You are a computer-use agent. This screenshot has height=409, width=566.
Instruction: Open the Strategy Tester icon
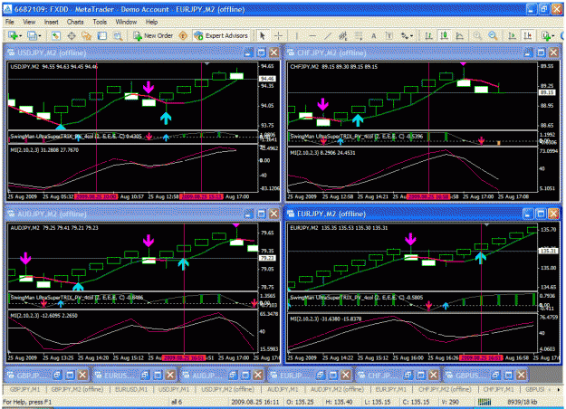(x=118, y=35)
